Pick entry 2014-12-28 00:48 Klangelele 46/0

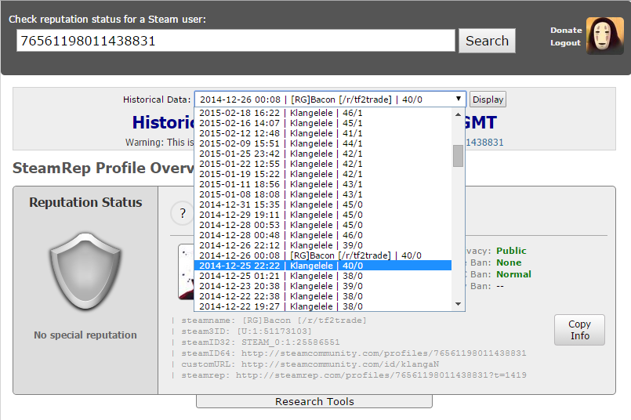pos(323,235)
